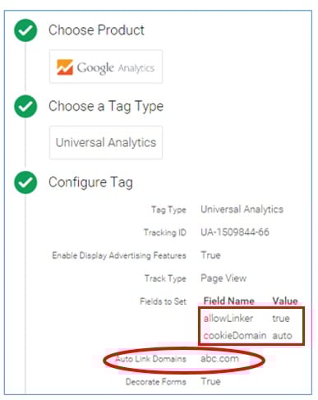
Task: Select the Google Analytics product card
Action: tap(106, 67)
